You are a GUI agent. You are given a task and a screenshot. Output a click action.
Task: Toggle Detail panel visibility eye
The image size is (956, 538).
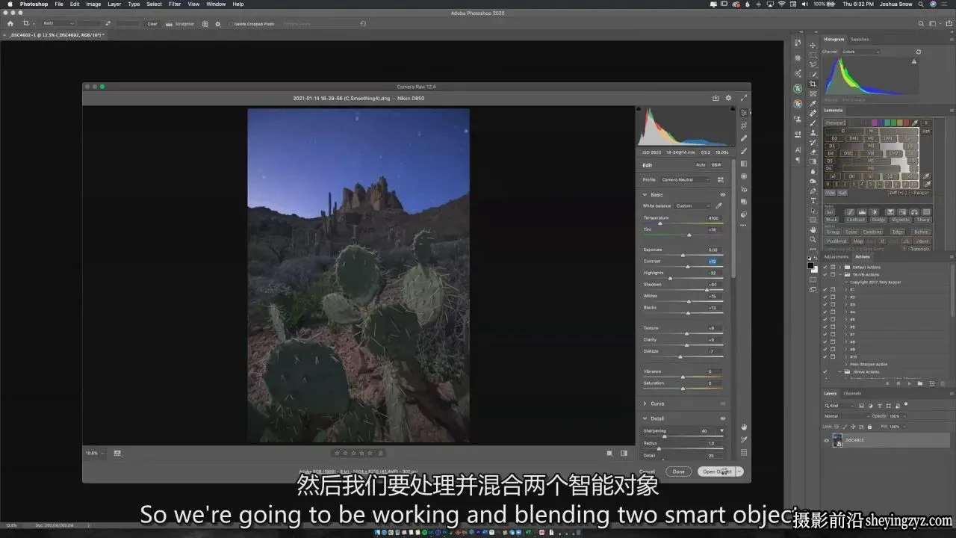coord(722,418)
